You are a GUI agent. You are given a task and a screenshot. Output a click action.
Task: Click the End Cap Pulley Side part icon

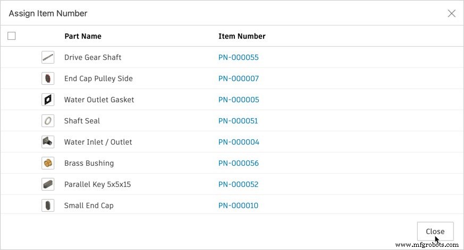[x=48, y=78]
